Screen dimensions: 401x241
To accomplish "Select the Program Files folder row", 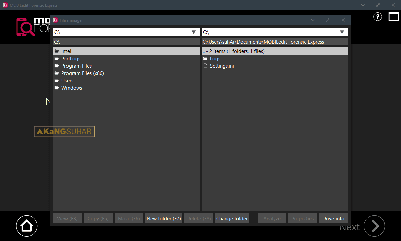I will coord(126,66).
